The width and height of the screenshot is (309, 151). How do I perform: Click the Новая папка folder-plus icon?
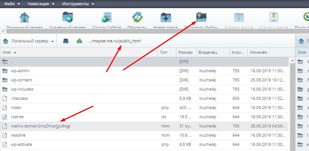click(166, 17)
